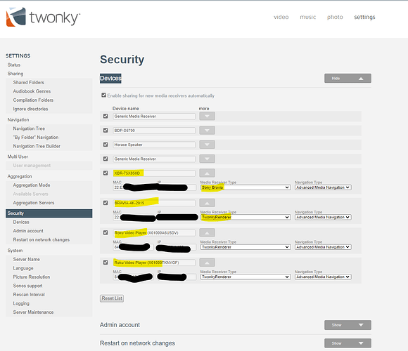Click the XBR-75X850D device name field

[x=154, y=173]
